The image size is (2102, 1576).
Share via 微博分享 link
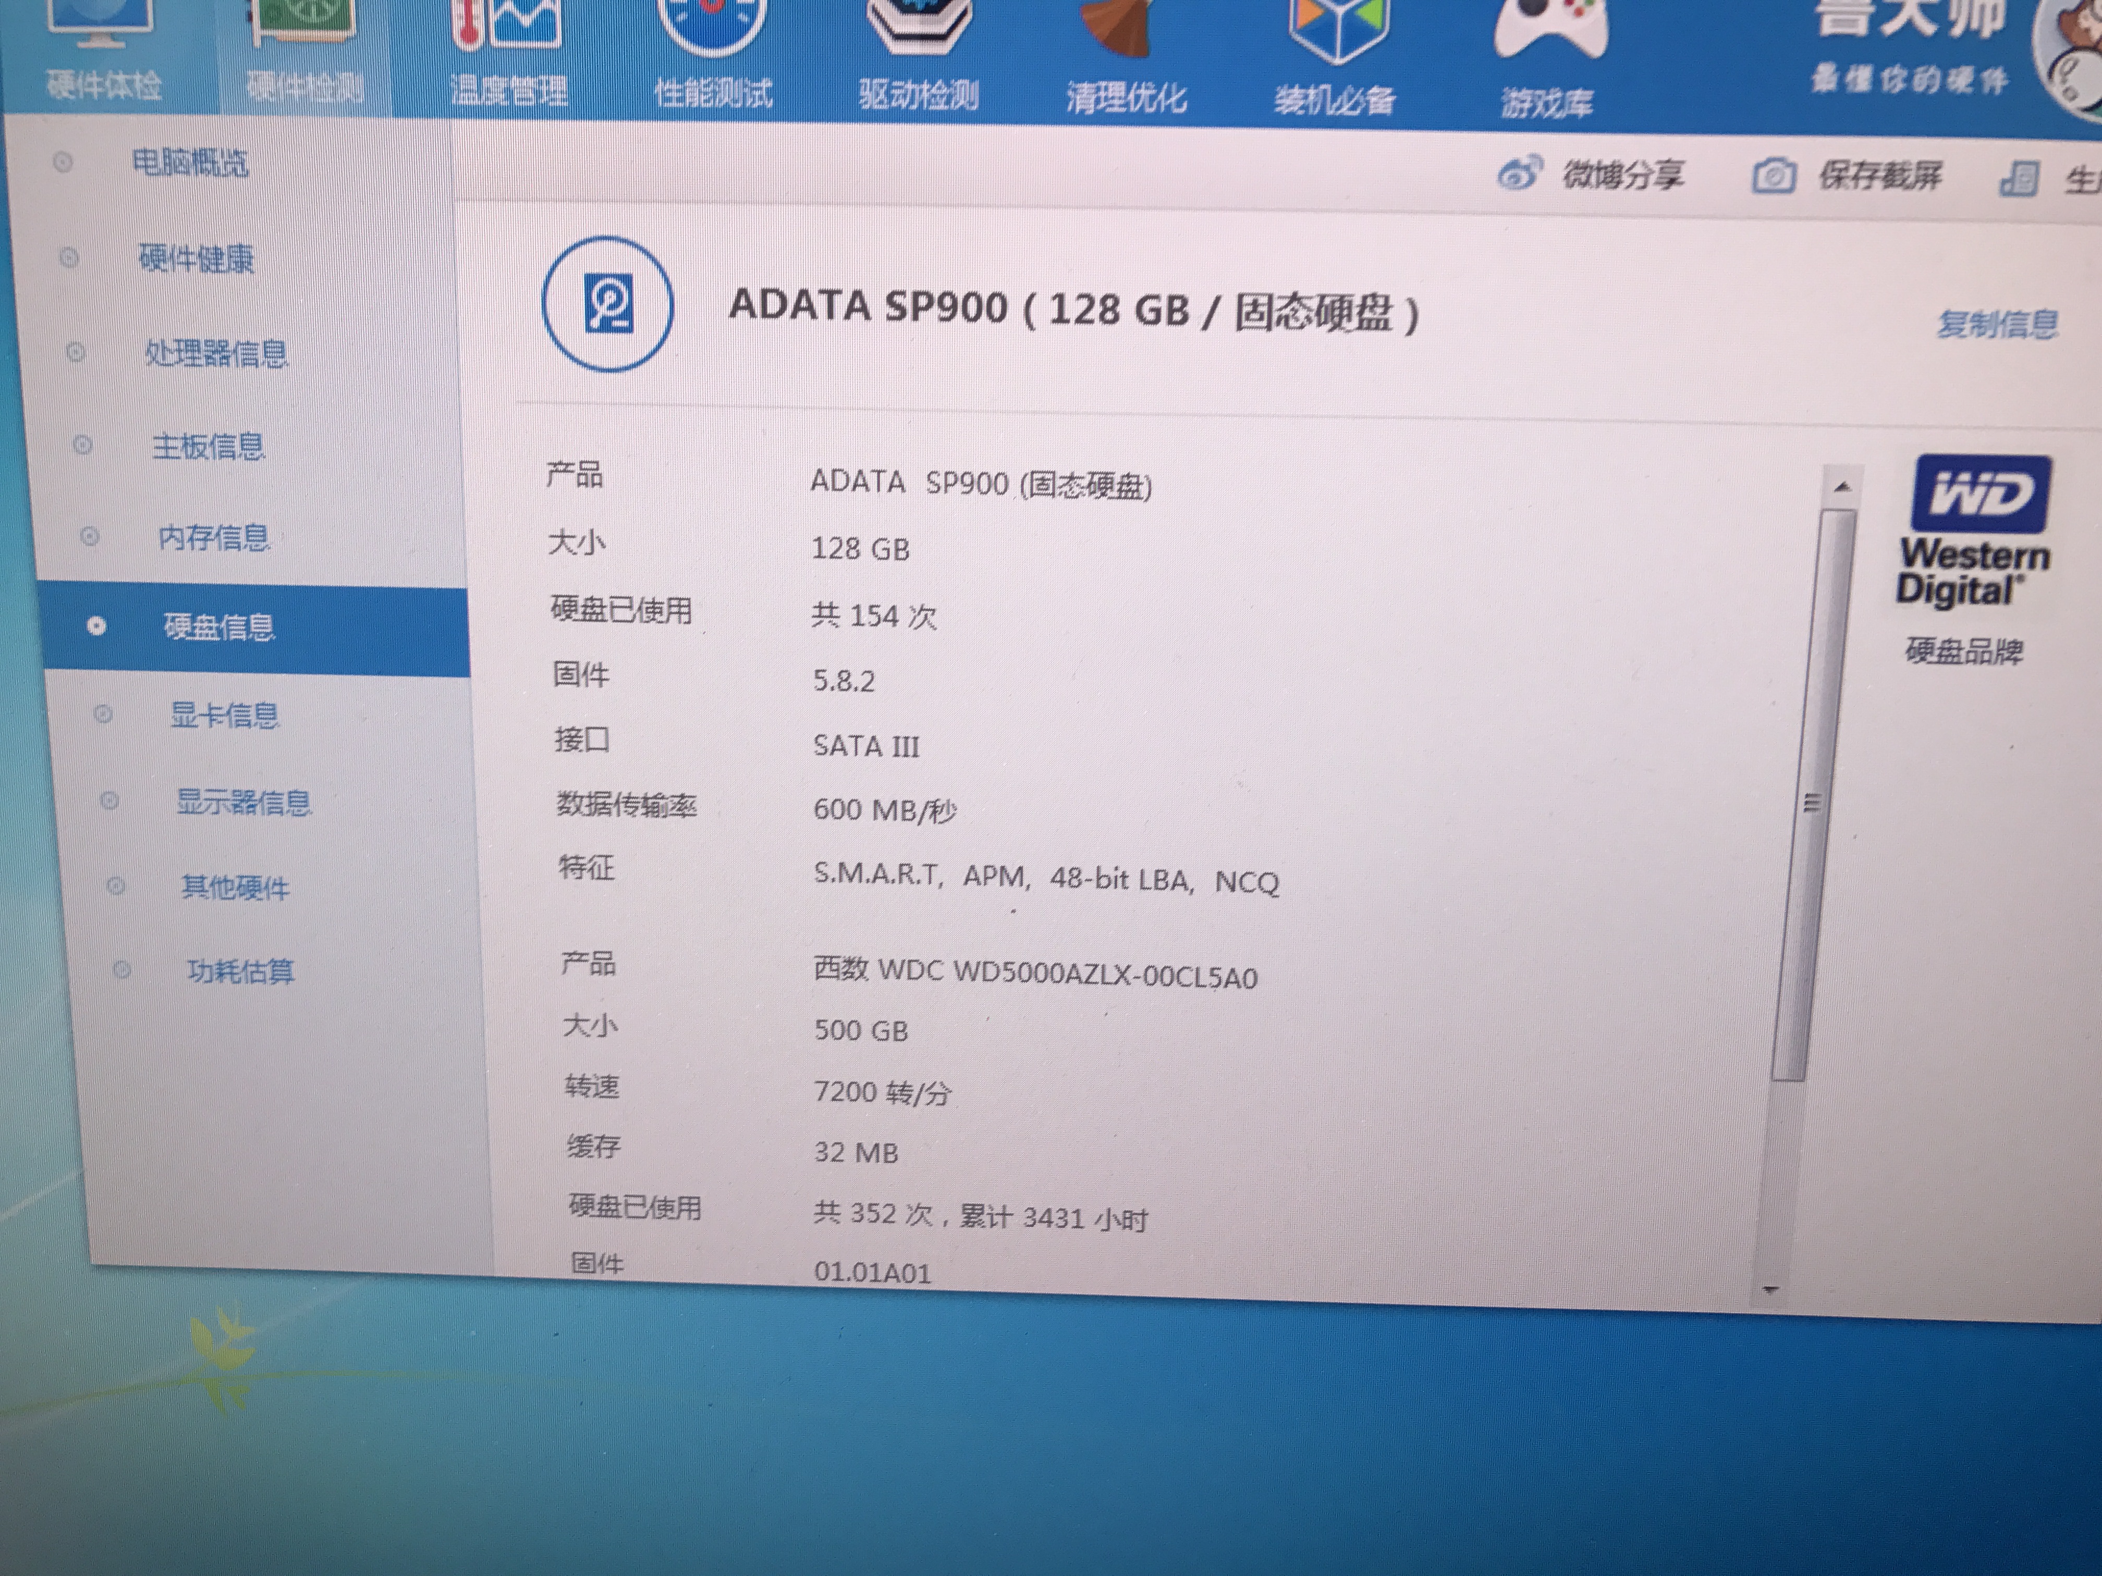(x=1623, y=175)
